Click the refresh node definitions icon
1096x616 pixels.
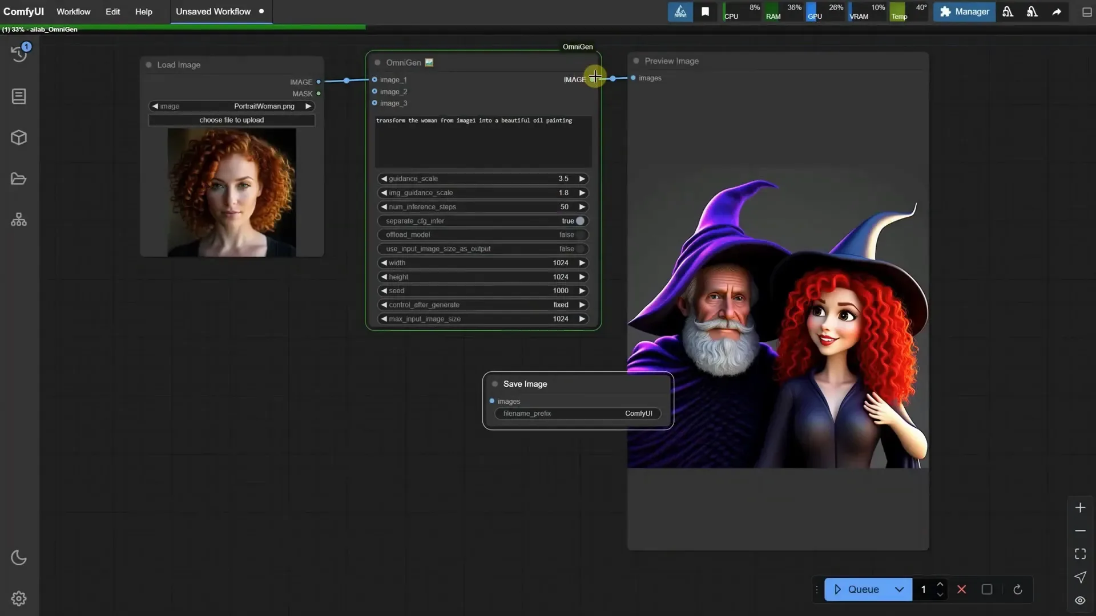coord(1017,590)
